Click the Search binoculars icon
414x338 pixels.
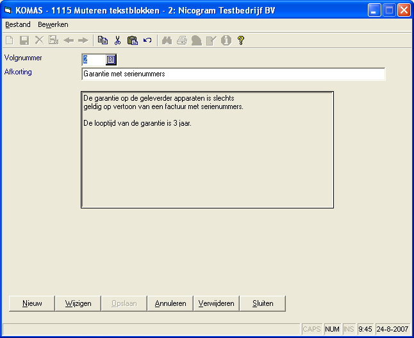coord(167,40)
